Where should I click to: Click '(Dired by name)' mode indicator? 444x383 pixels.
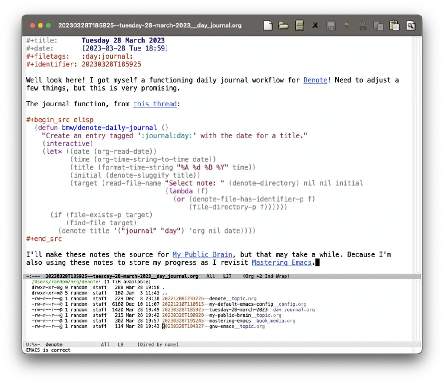(158, 345)
